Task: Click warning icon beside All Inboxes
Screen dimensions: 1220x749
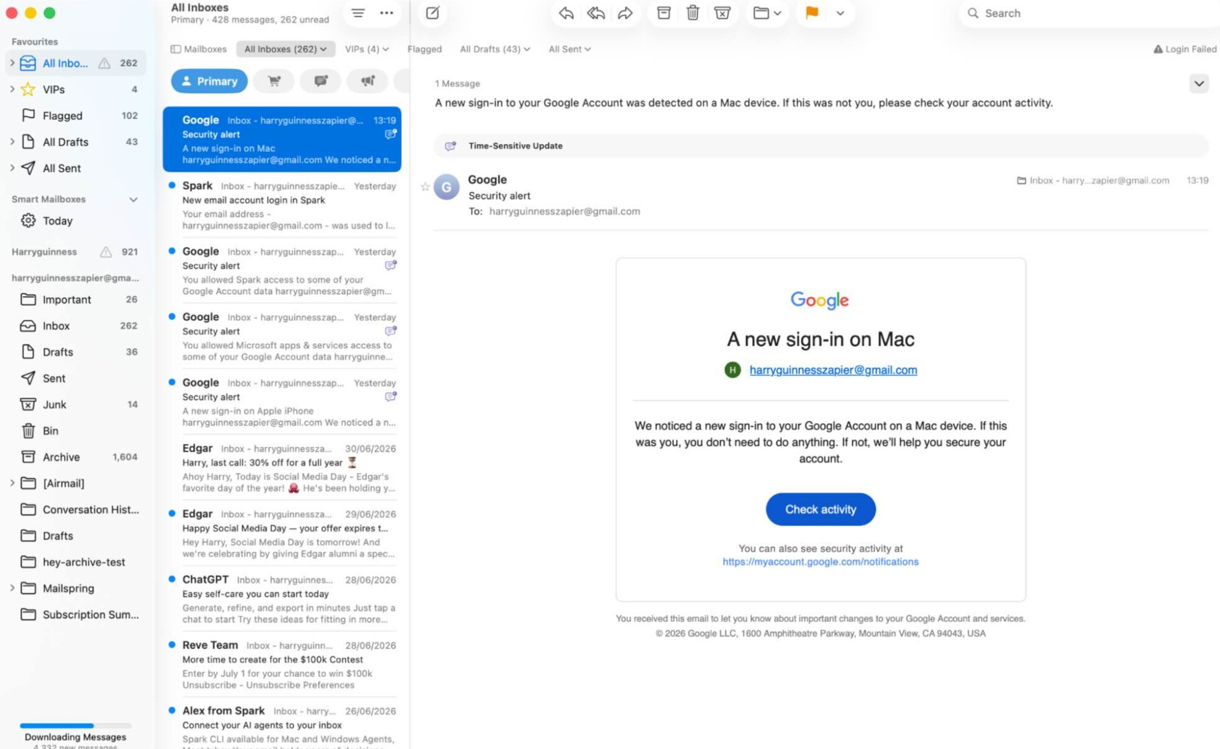Action: 104,63
